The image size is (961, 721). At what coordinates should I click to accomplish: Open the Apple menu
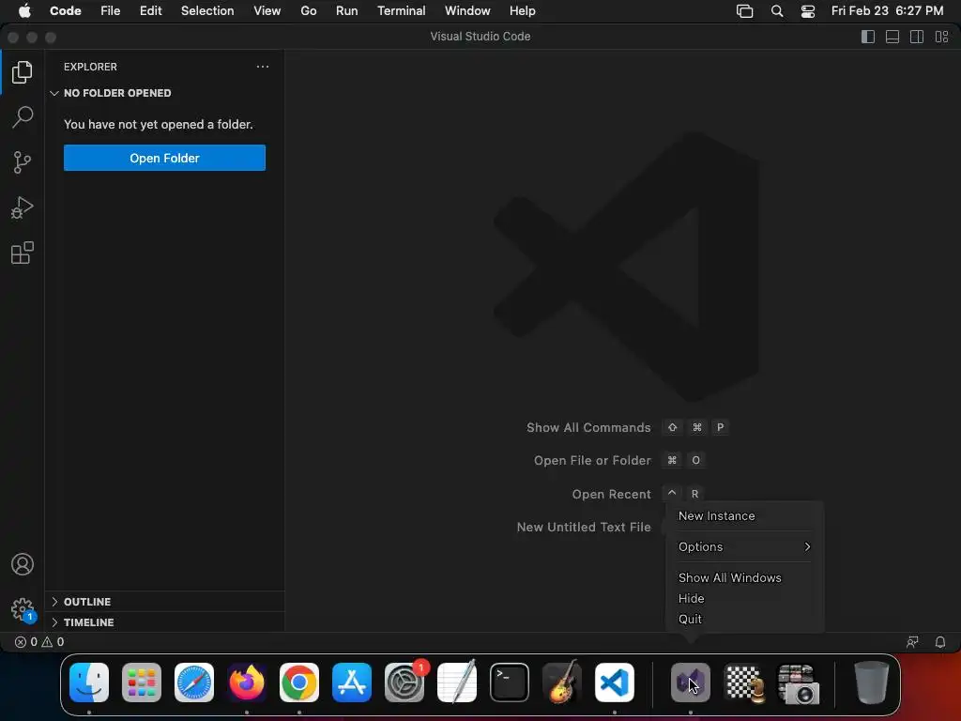(24, 11)
